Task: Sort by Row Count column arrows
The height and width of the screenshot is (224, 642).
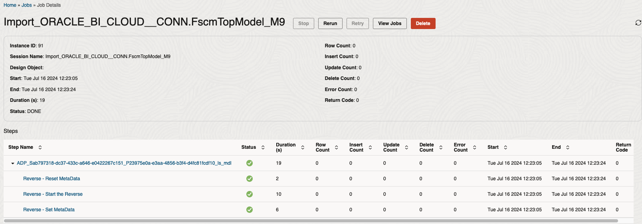Action: 336,147
